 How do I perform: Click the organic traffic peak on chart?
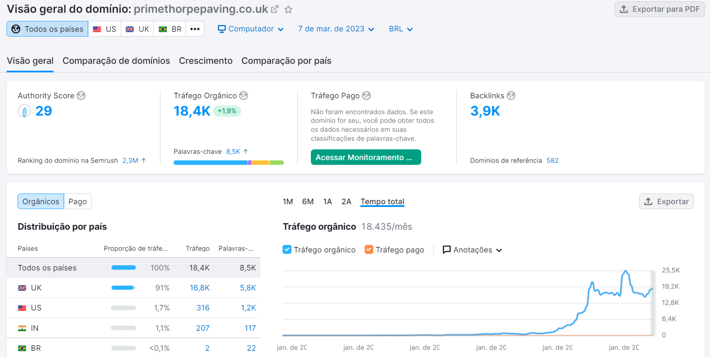(625, 271)
